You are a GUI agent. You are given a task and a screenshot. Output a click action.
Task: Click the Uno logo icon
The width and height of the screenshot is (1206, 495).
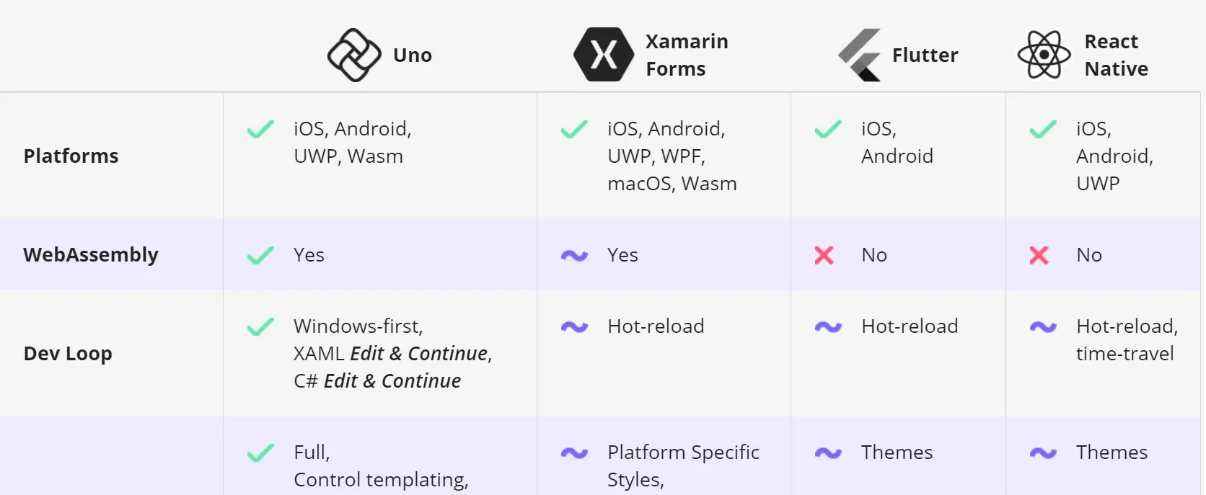pyautogui.click(x=354, y=55)
